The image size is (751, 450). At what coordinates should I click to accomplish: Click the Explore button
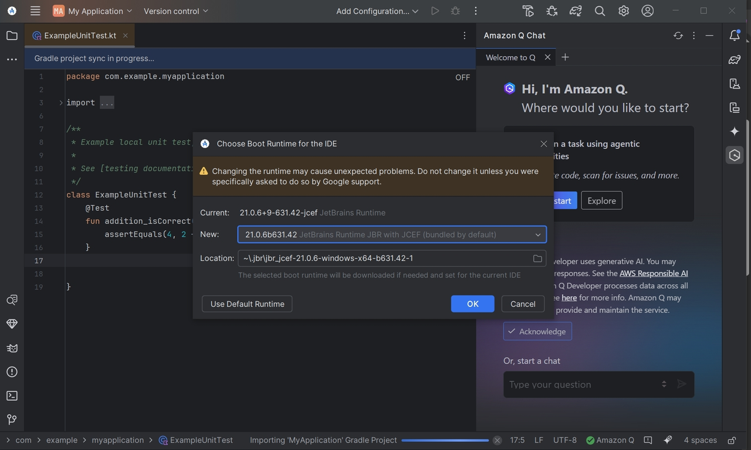click(601, 201)
